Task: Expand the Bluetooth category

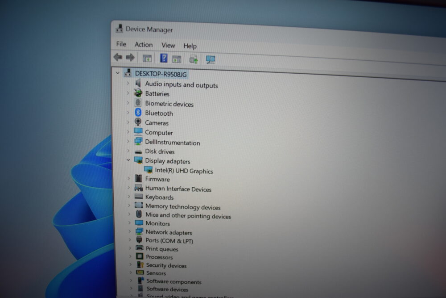Action: coord(128,112)
